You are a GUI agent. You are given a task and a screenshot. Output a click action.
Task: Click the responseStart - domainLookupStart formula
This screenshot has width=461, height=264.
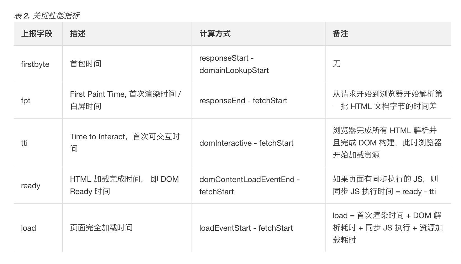tap(234, 64)
